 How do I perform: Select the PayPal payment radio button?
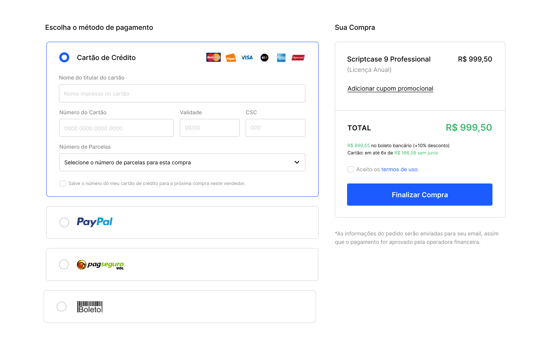point(64,222)
